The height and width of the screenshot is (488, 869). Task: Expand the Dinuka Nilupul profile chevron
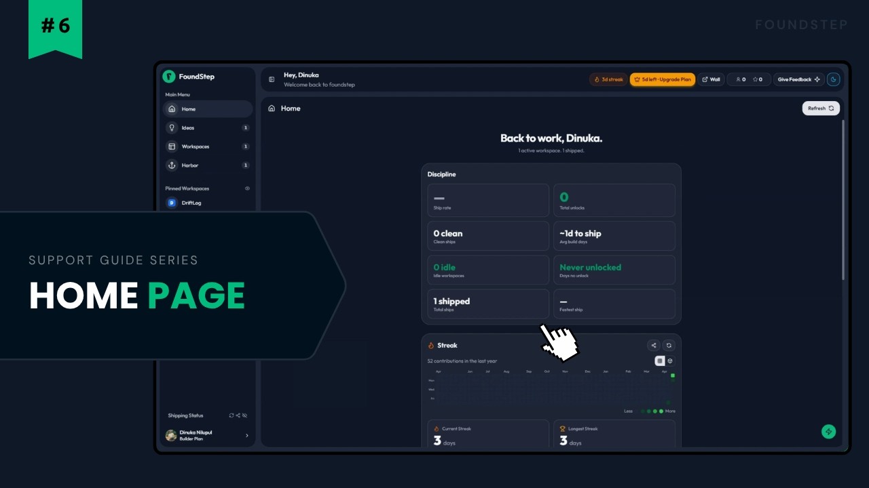[x=246, y=436]
